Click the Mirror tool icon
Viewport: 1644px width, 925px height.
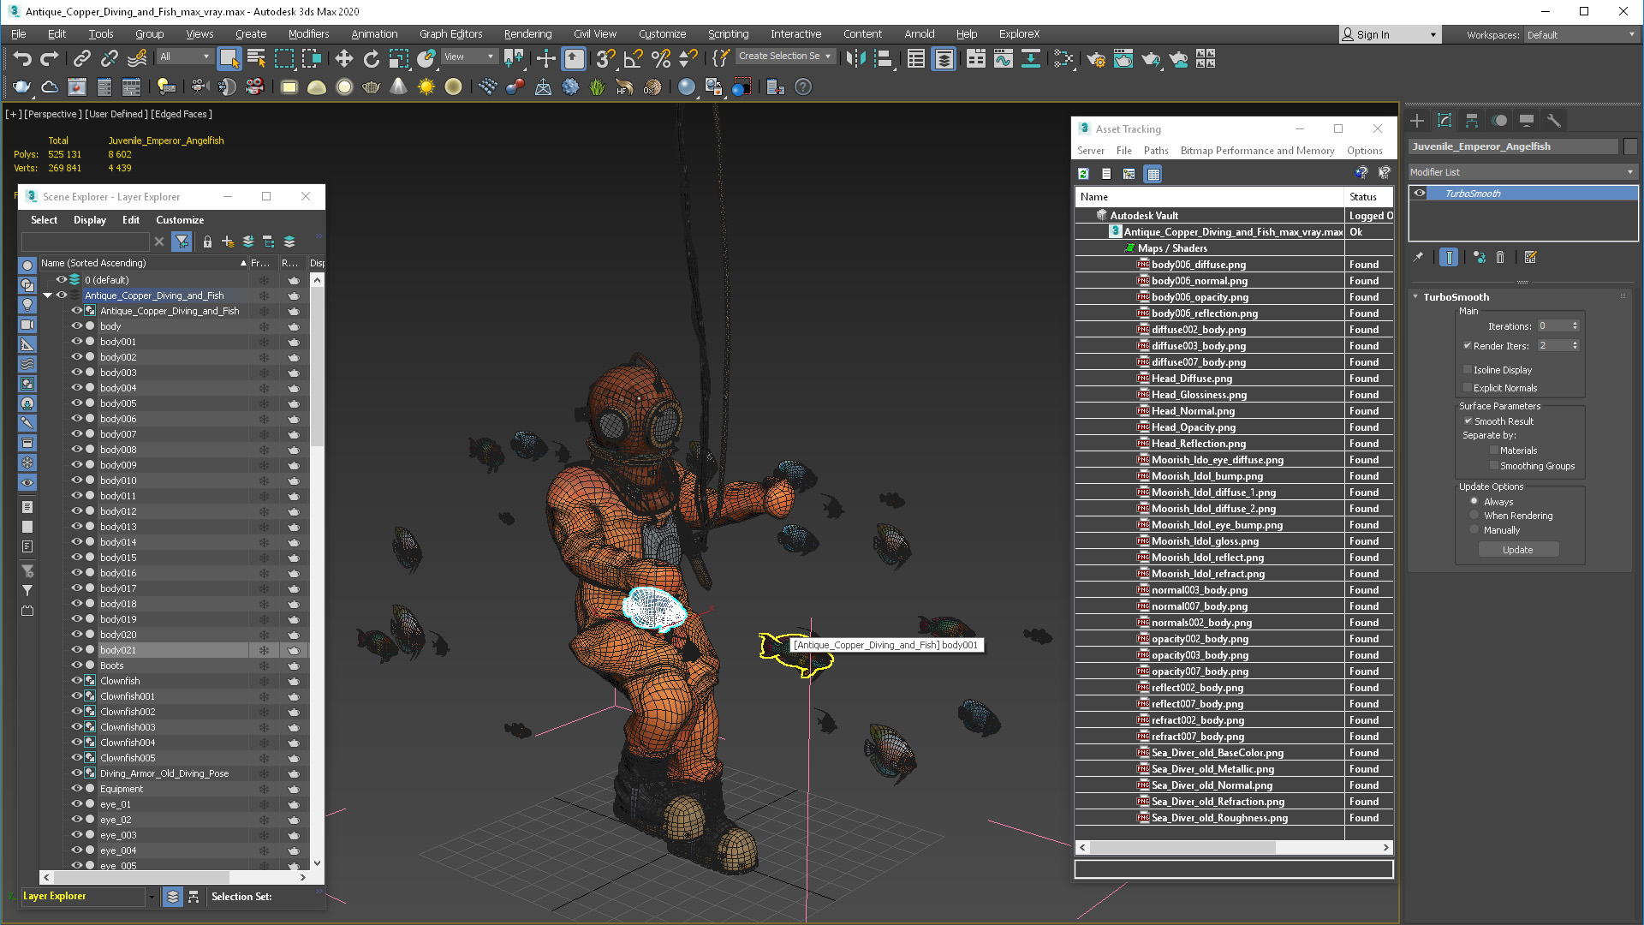tap(855, 58)
